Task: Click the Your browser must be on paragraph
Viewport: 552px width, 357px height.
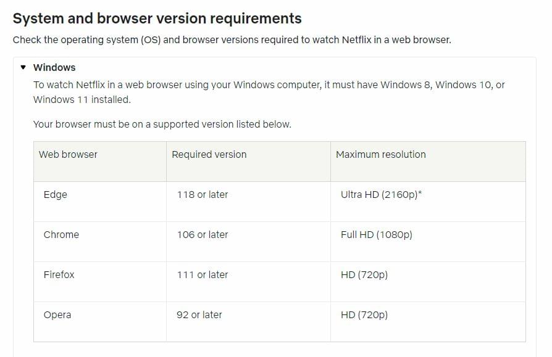Action: click(x=162, y=125)
